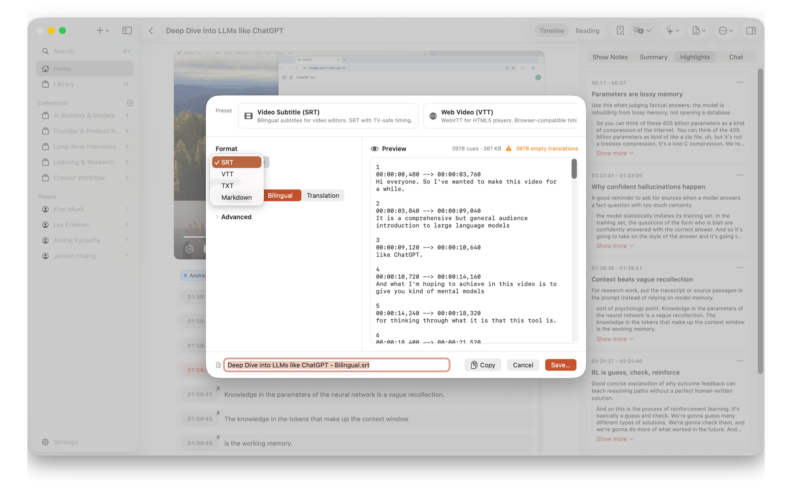Switch to Reading view
This screenshot has width=792, height=491.
[x=587, y=31]
